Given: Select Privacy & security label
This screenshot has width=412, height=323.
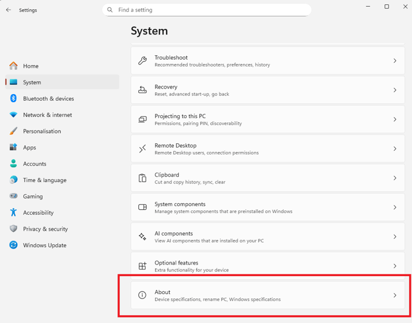Looking at the screenshot, I should click(x=45, y=229).
